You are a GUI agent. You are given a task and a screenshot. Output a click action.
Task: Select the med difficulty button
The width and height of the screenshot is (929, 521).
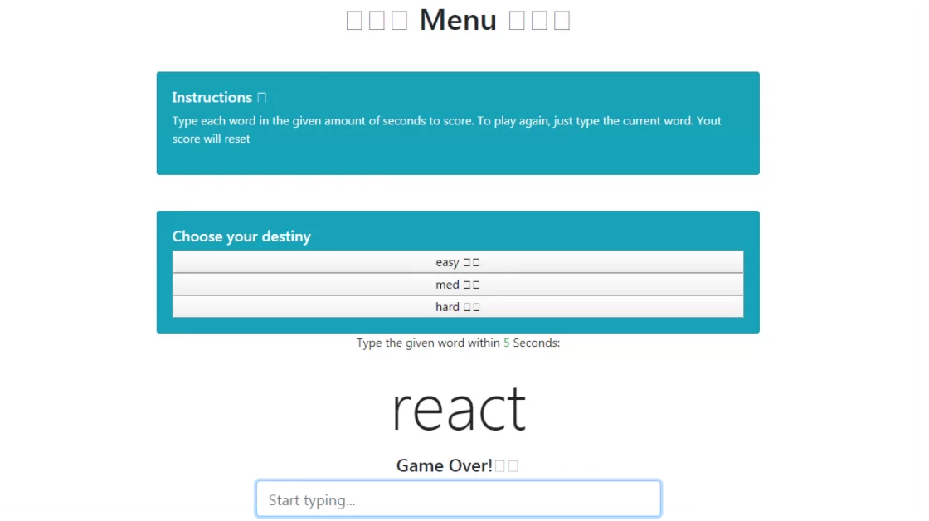(458, 285)
